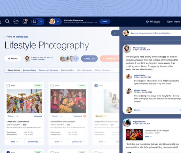Click the Starred tag on Newport Beach card

(x=101, y=116)
